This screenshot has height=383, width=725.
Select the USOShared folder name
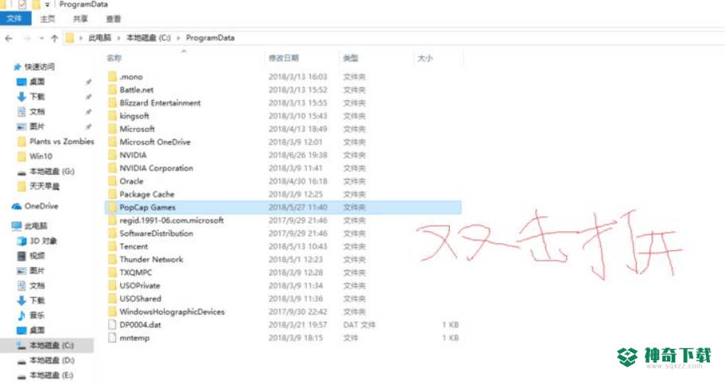(x=140, y=299)
